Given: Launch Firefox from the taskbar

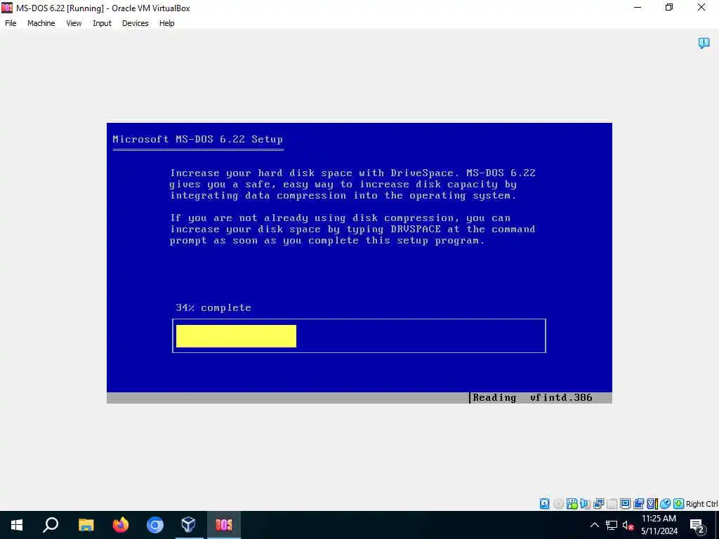Looking at the screenshot, I should [x=121, y=525].
